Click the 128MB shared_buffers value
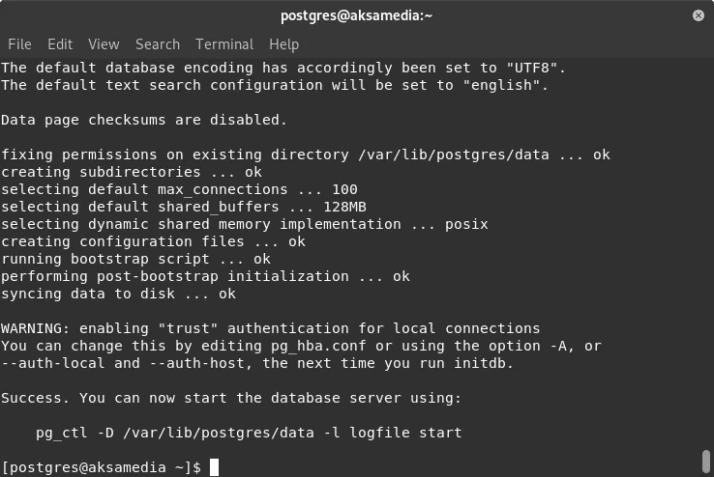Viewport: 714px width, 477px height. point(344,208)
